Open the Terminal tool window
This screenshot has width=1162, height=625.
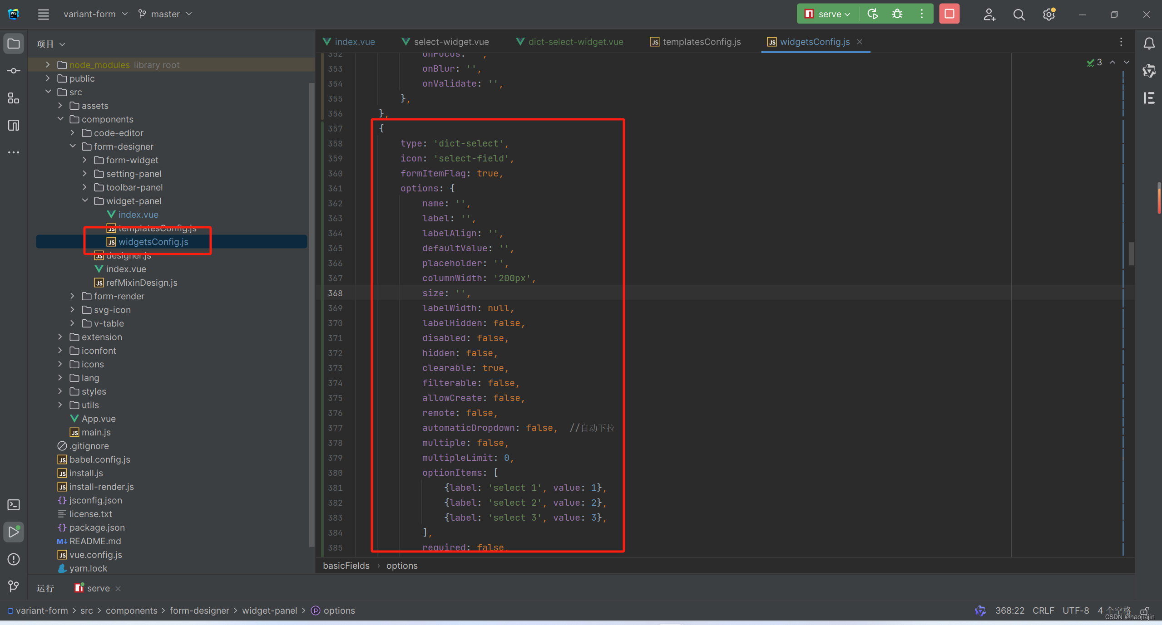14,505
